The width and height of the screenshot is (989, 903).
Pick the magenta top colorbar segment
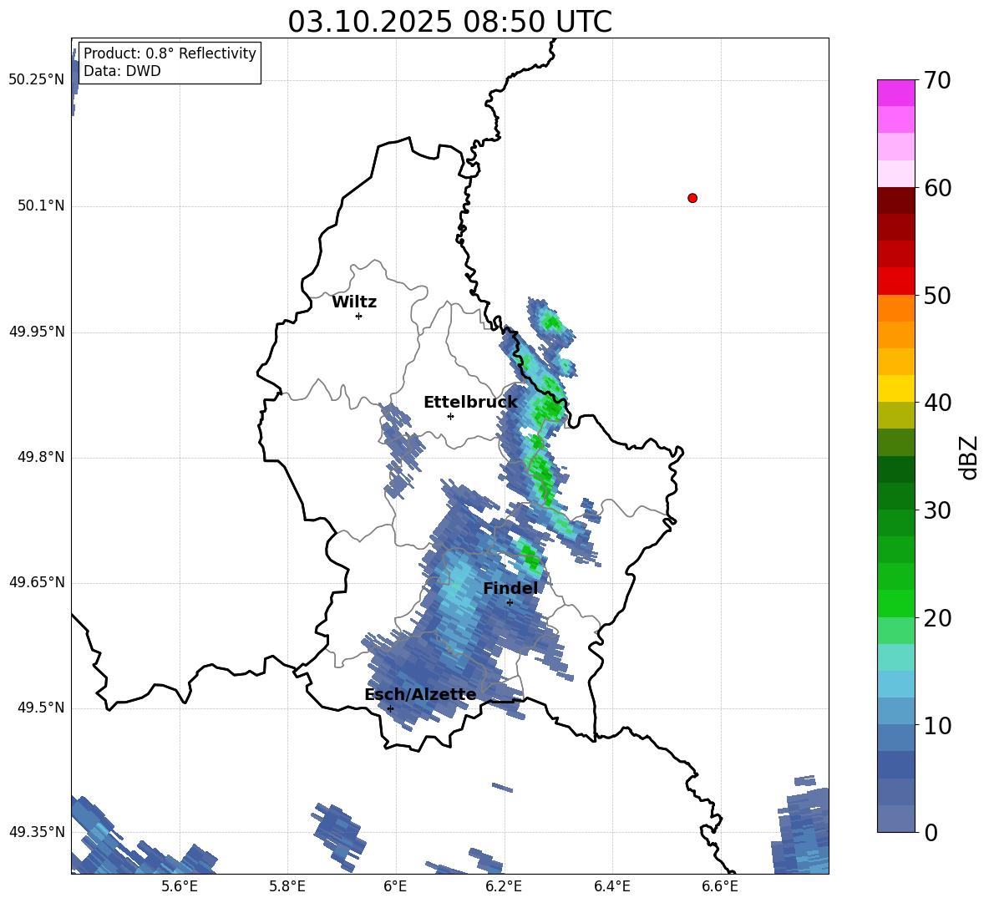click(x=895, y=93)
